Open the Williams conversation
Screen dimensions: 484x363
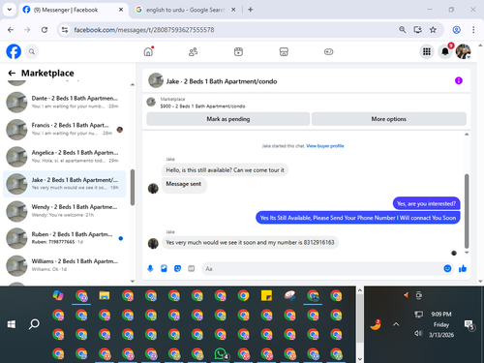coord(65,265)
